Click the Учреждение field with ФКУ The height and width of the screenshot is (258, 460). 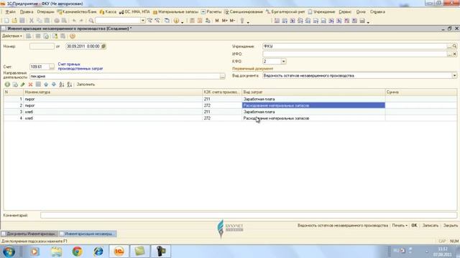[x=354, y=46]
